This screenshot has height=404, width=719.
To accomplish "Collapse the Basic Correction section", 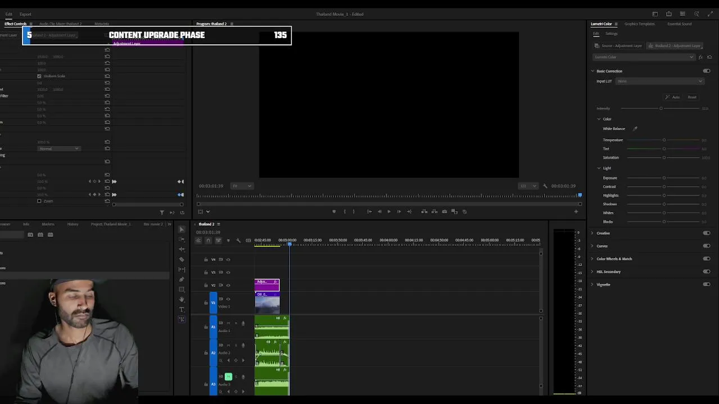I will coord(592,71).
